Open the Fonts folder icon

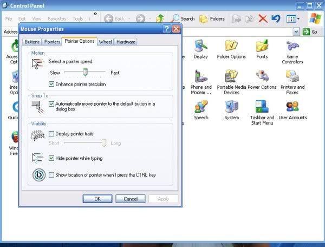click(262, 49)
